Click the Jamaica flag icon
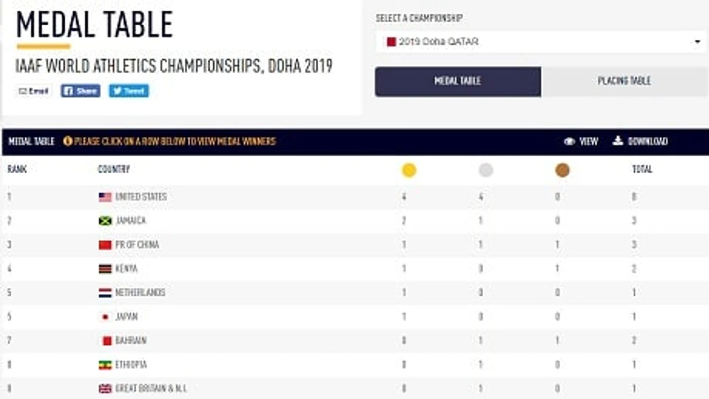This screenshot has height=399, width=709. coord(105,221)
